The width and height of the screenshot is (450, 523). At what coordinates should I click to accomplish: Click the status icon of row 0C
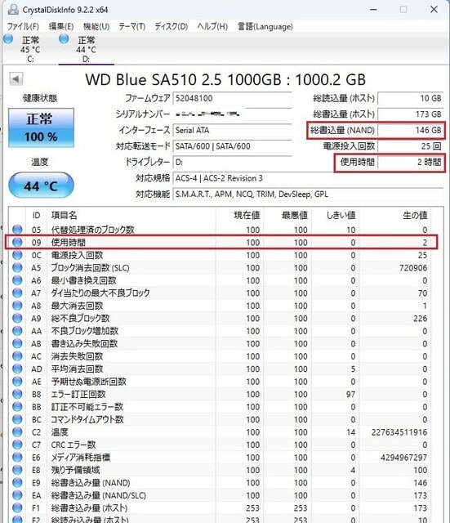[x=17, y=255]
